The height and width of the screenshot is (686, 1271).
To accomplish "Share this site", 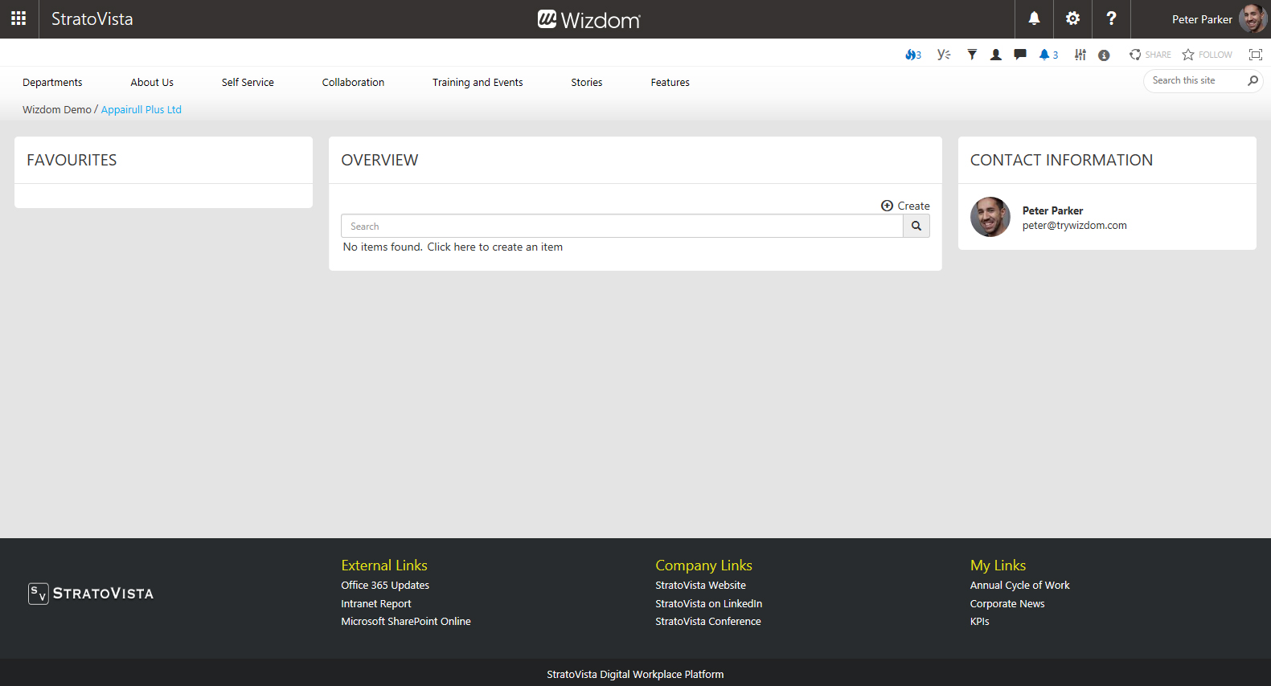I will point(1150,55).
